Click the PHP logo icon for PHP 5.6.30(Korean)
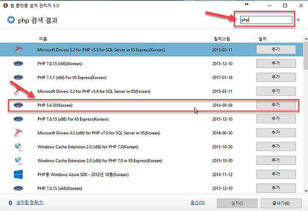 pyautogui.click(x=18, y=105)
